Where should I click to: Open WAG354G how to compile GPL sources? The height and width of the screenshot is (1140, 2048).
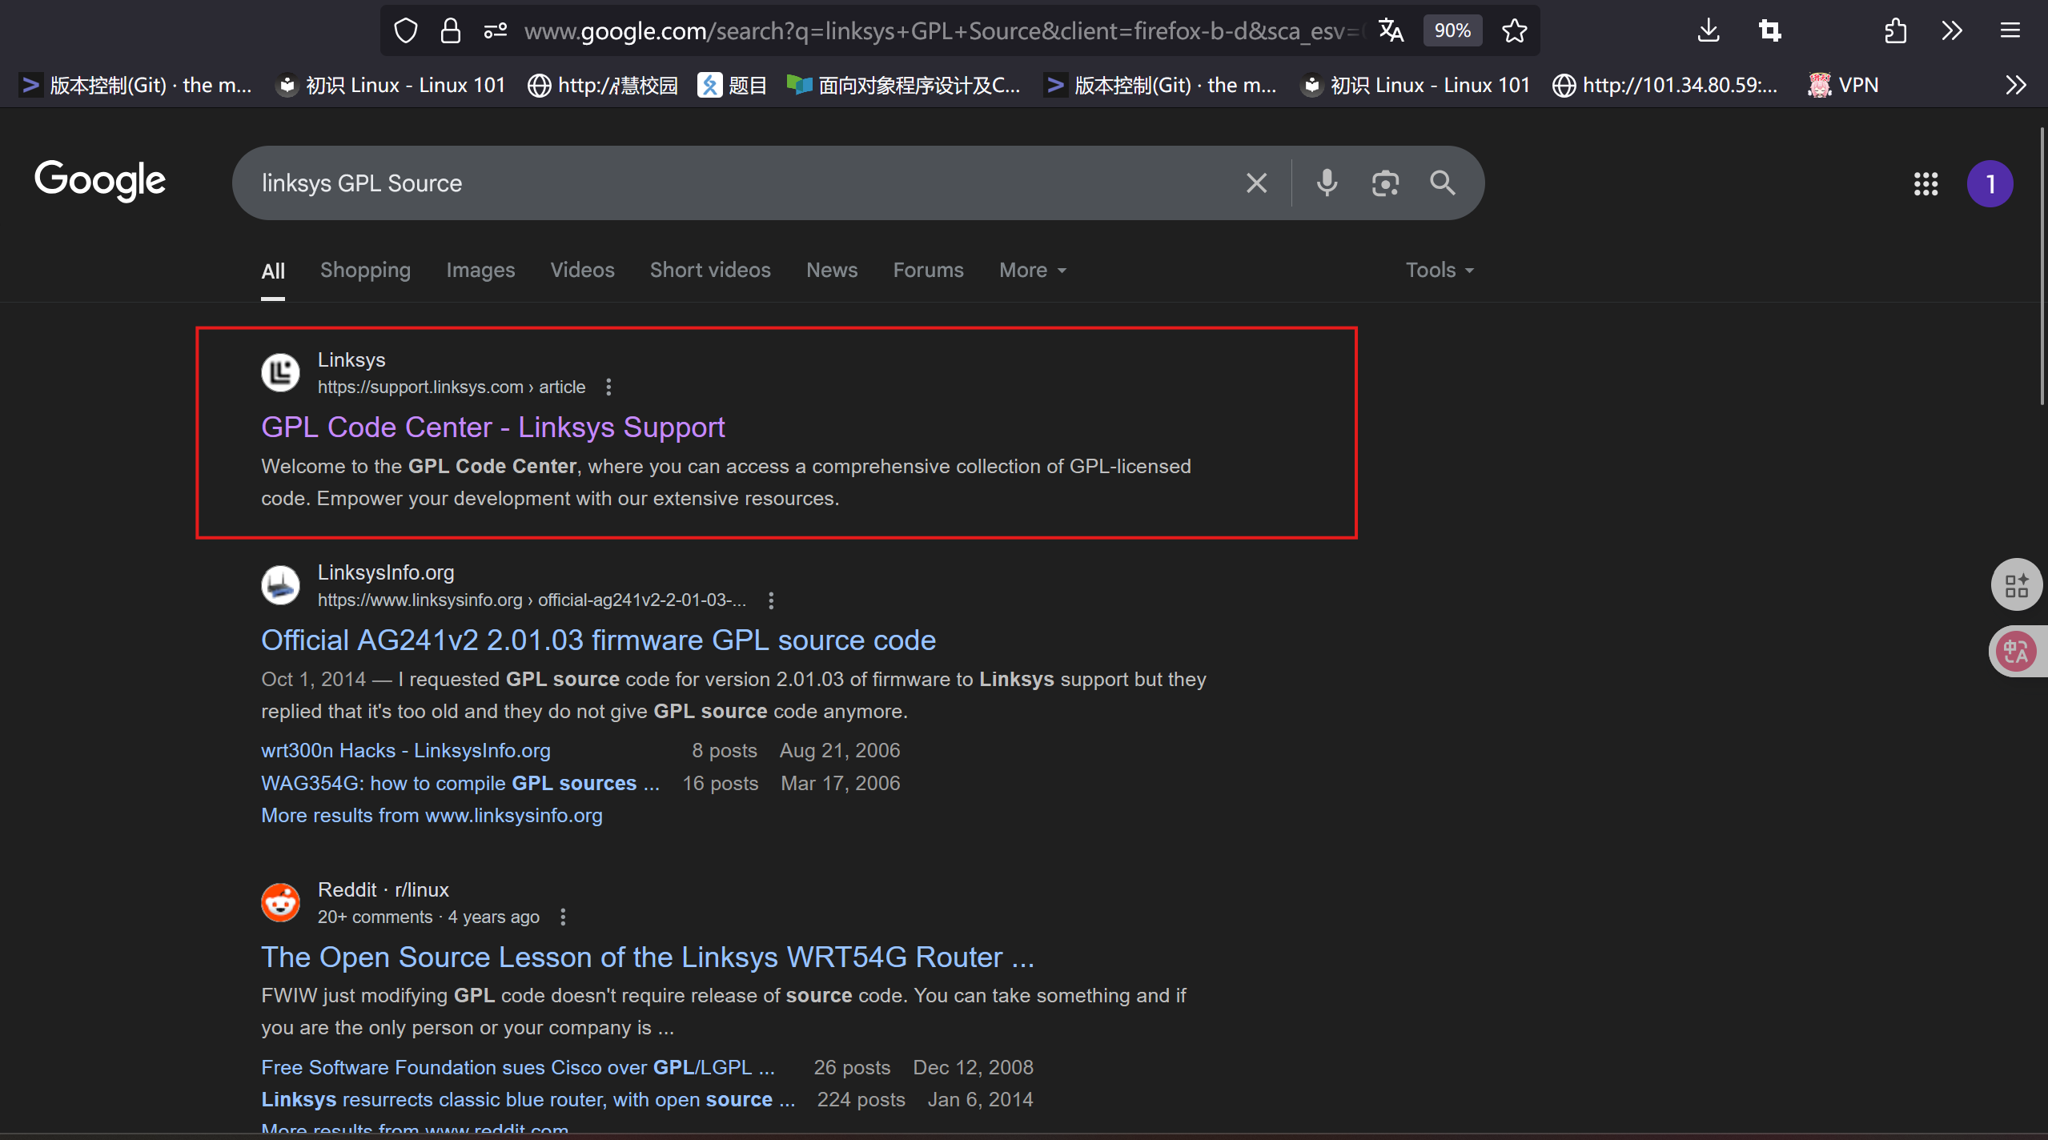[x=460, y=784]
